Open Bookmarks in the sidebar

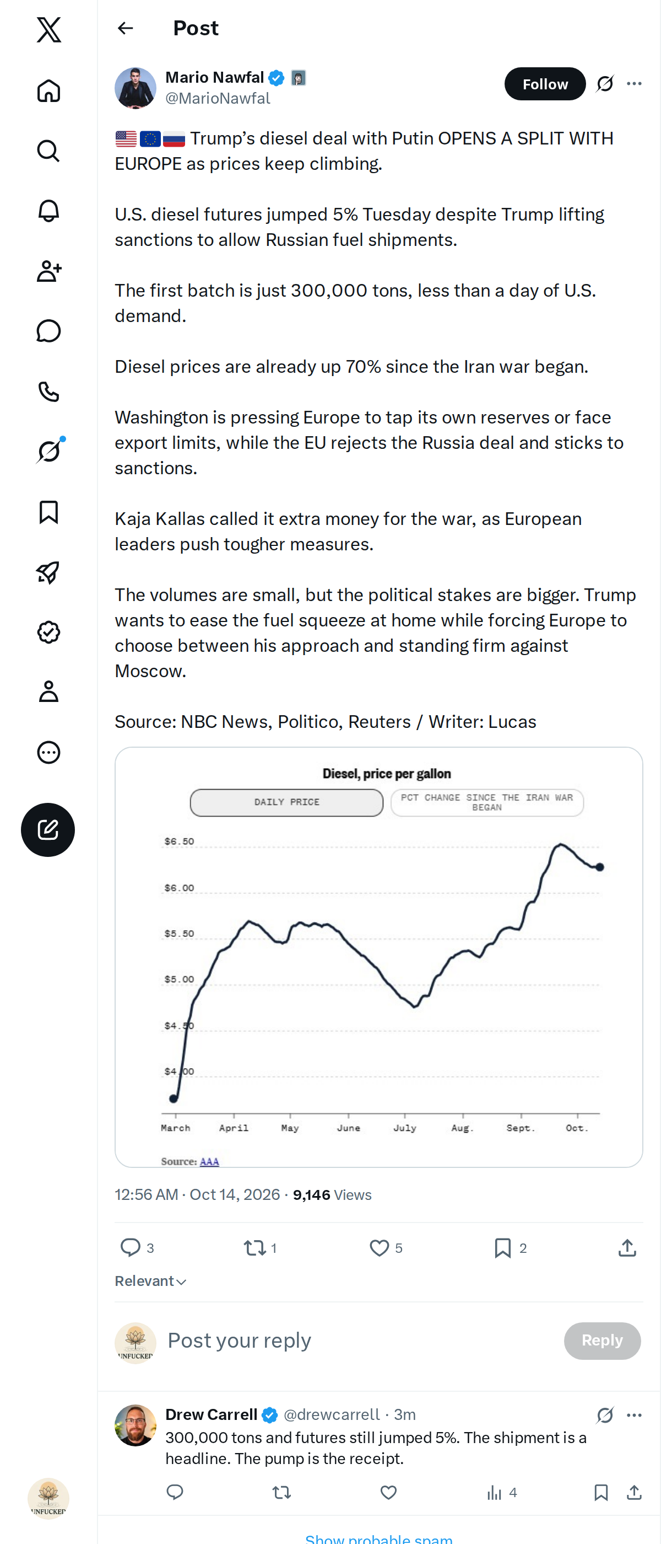coord(48,512)
